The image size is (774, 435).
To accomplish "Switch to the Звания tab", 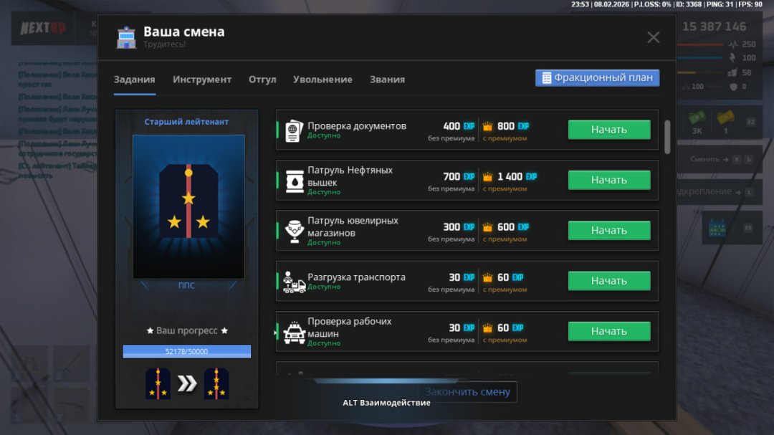I will tap(387, 80).
